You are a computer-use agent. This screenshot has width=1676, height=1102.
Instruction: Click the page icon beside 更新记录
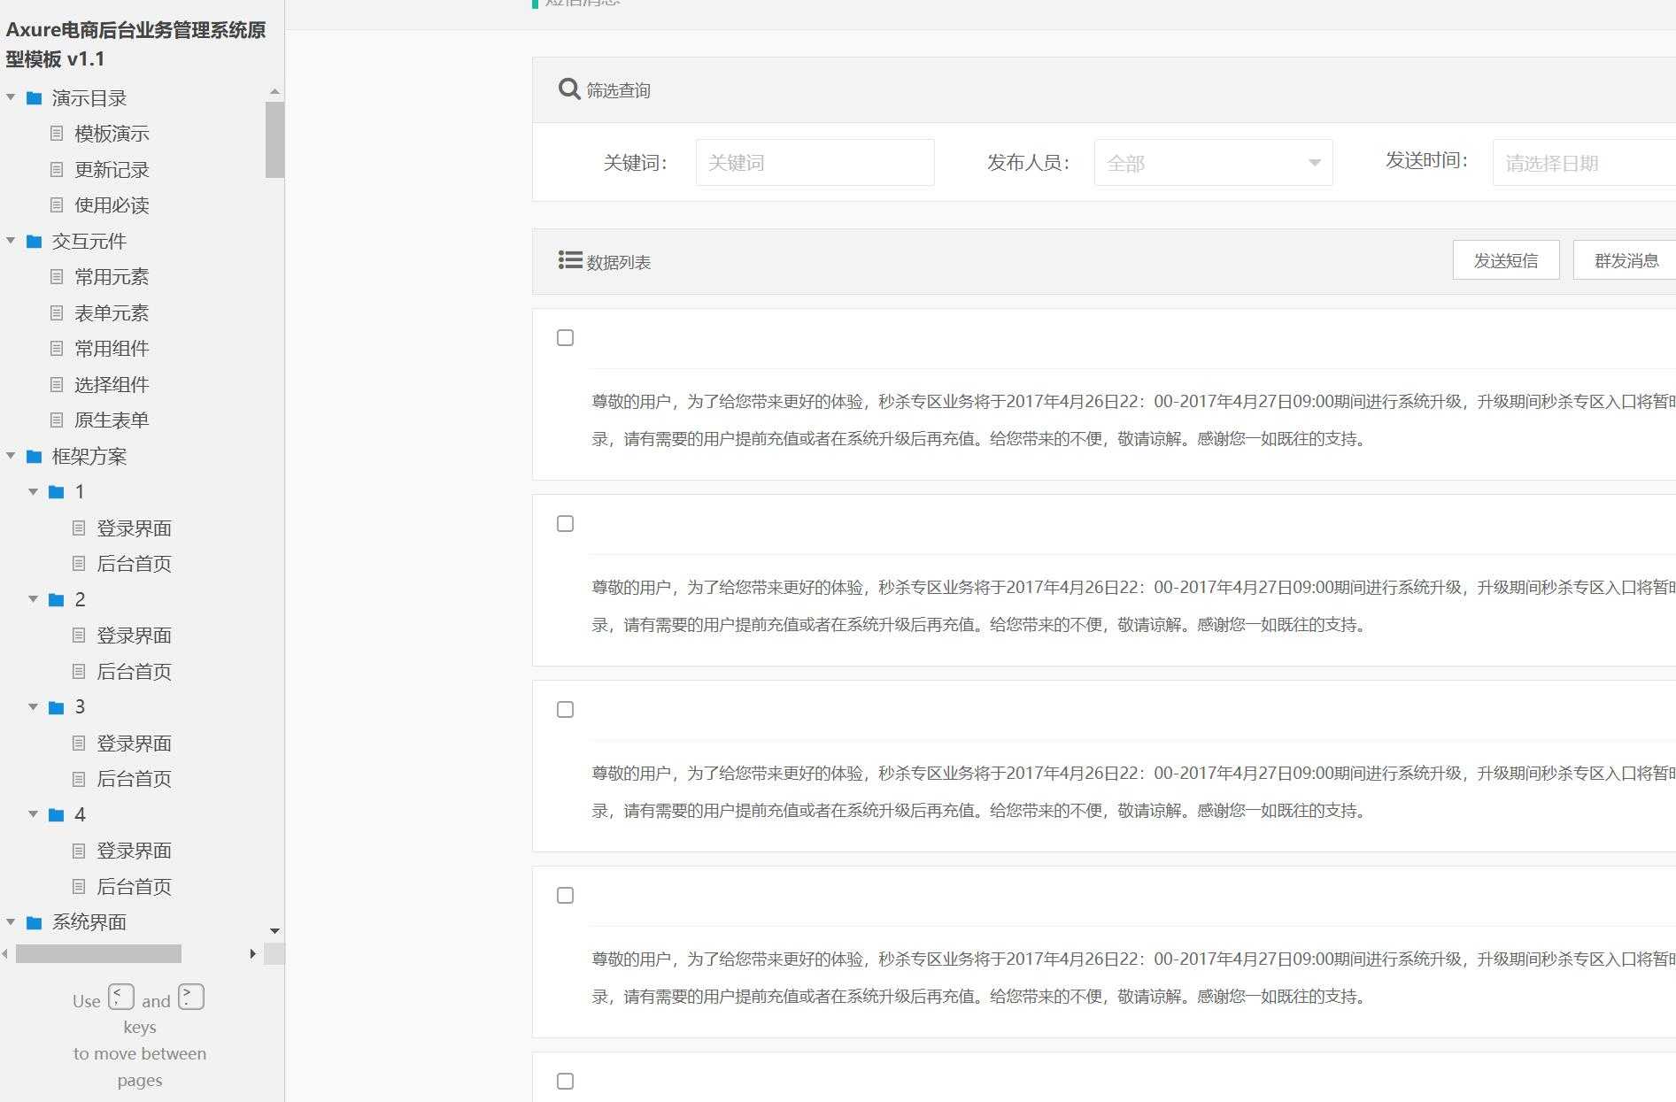(58, 170)
